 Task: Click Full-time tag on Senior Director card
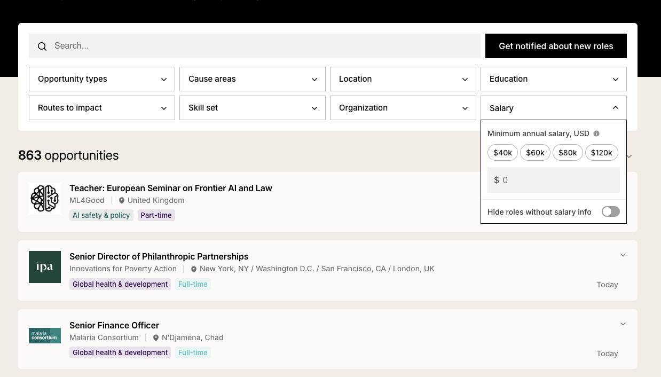pos(193,284)
